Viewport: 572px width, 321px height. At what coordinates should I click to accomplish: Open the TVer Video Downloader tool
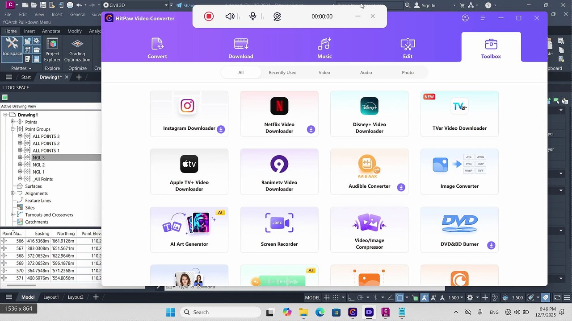point(459,114)
